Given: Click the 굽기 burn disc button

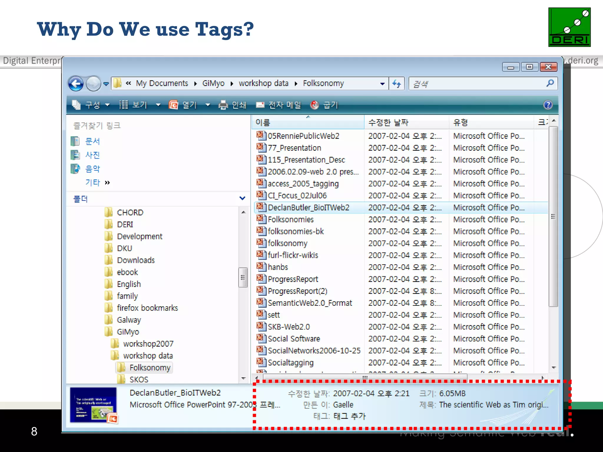Looking at the screenshot, I should pyautogui.click(x=324, y=105).
